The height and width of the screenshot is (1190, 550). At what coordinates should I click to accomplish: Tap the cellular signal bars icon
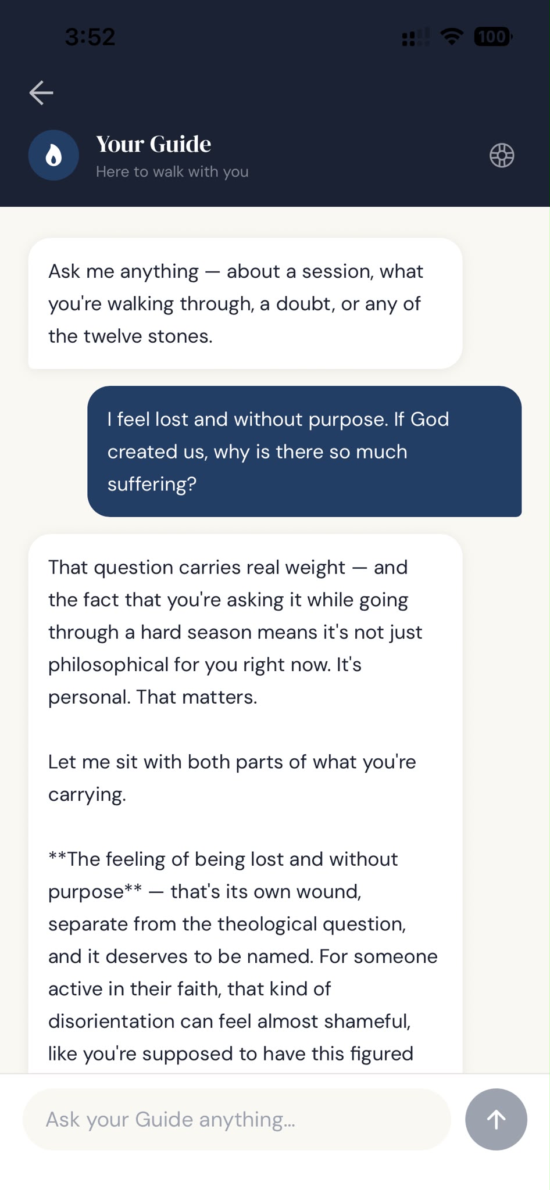416,37
